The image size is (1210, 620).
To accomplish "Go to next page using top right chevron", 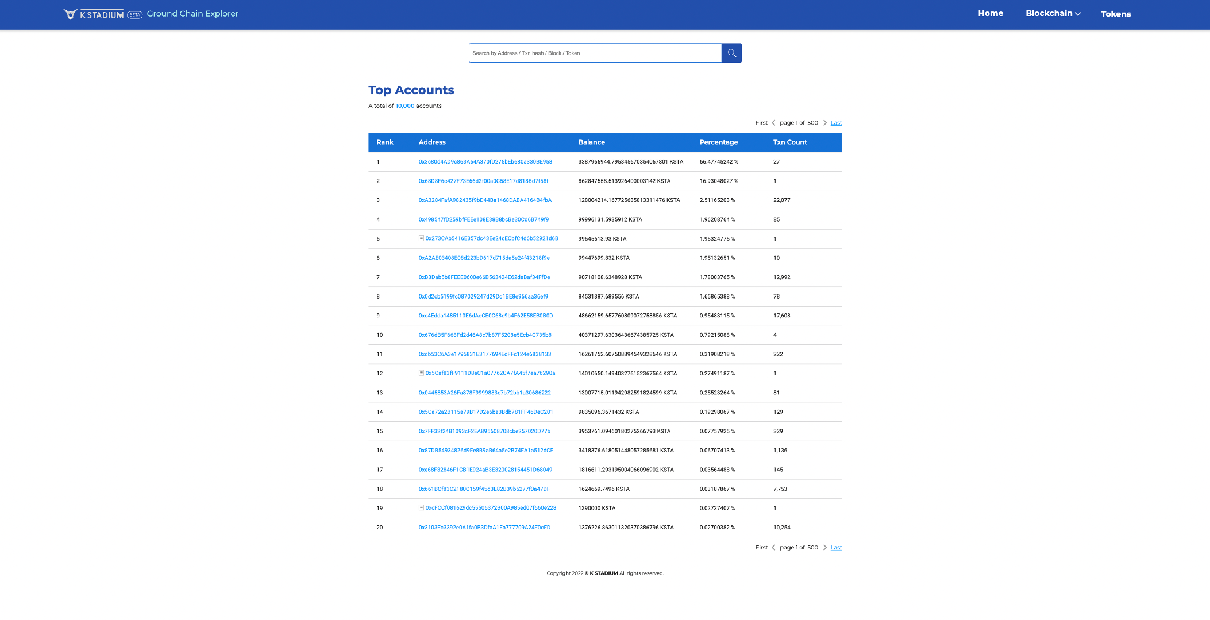I will click(x=825, y=123).
